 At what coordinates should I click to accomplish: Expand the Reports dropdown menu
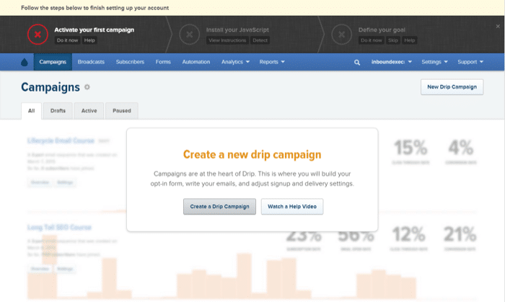pos(272,62)
